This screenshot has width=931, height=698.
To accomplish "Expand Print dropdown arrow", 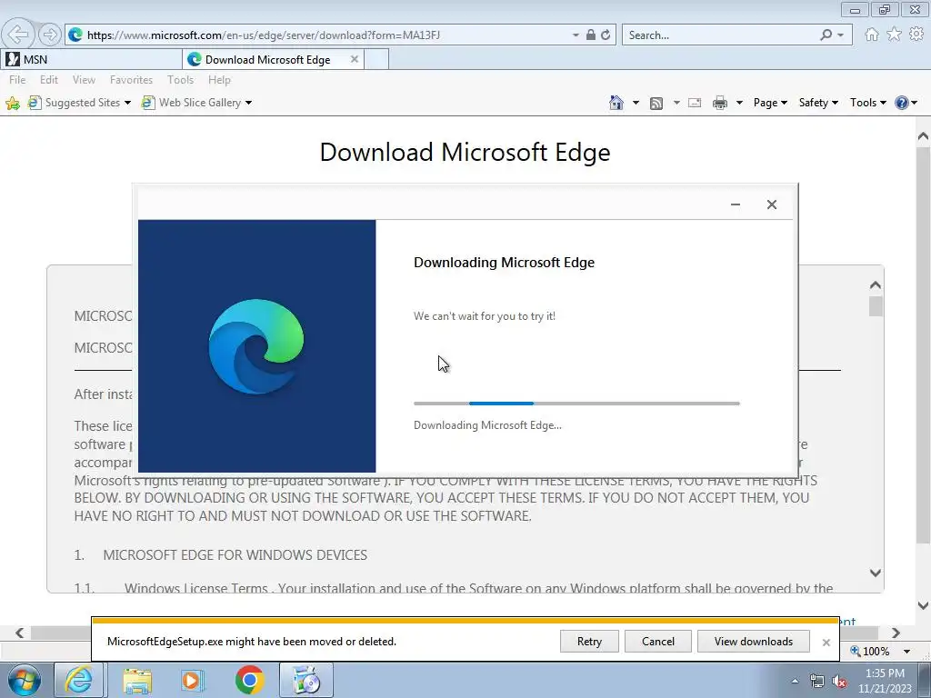I will pos(739,103).
